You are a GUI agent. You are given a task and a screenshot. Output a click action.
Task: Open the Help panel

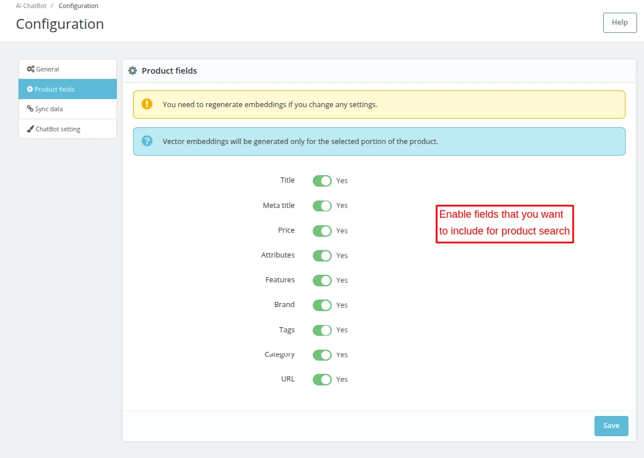click(620, 22)
